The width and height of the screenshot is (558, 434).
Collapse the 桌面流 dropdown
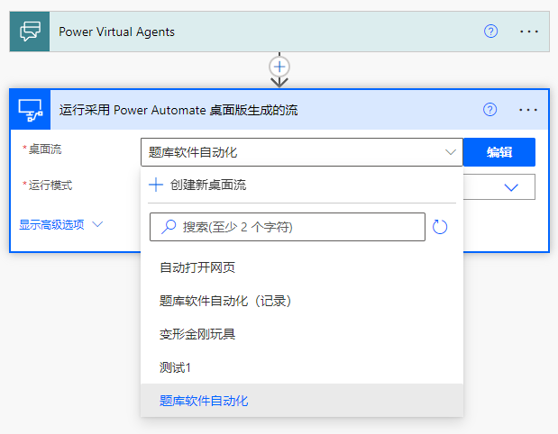click(x=451, y=152)
